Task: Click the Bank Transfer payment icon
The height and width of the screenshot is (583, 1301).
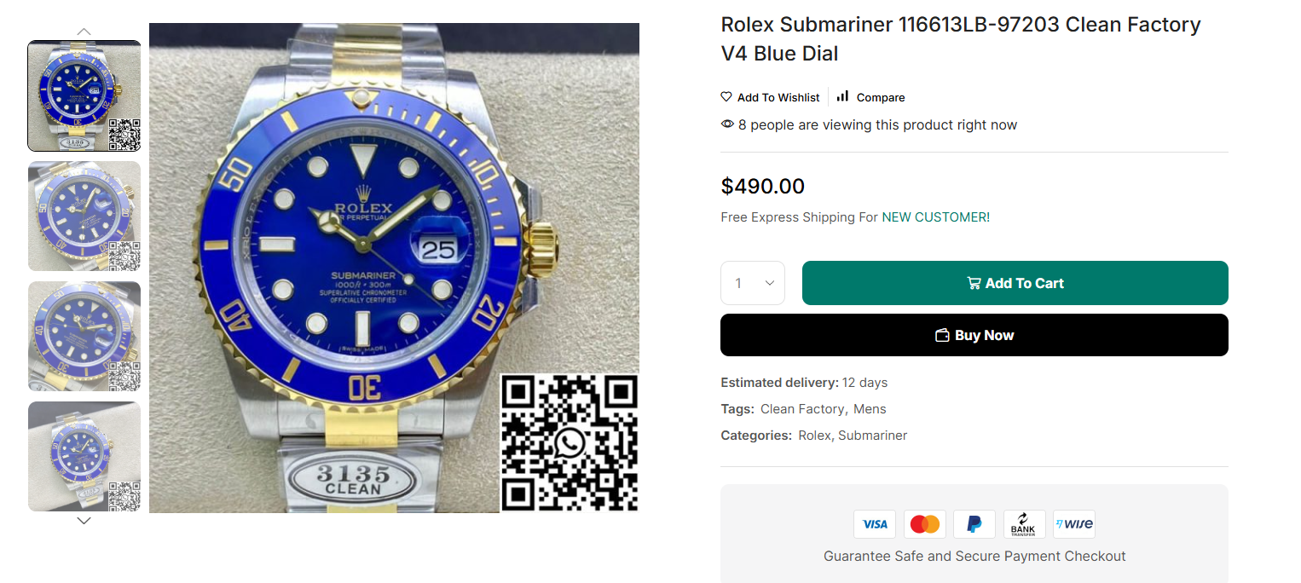Action: click(1024, 524)
